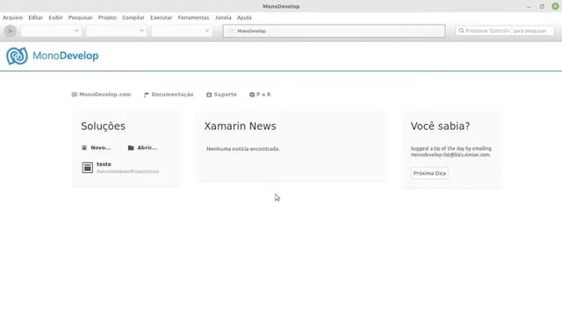Visit the MonoDevelop.com link
The image size is (562, 316).
point(105,95)
